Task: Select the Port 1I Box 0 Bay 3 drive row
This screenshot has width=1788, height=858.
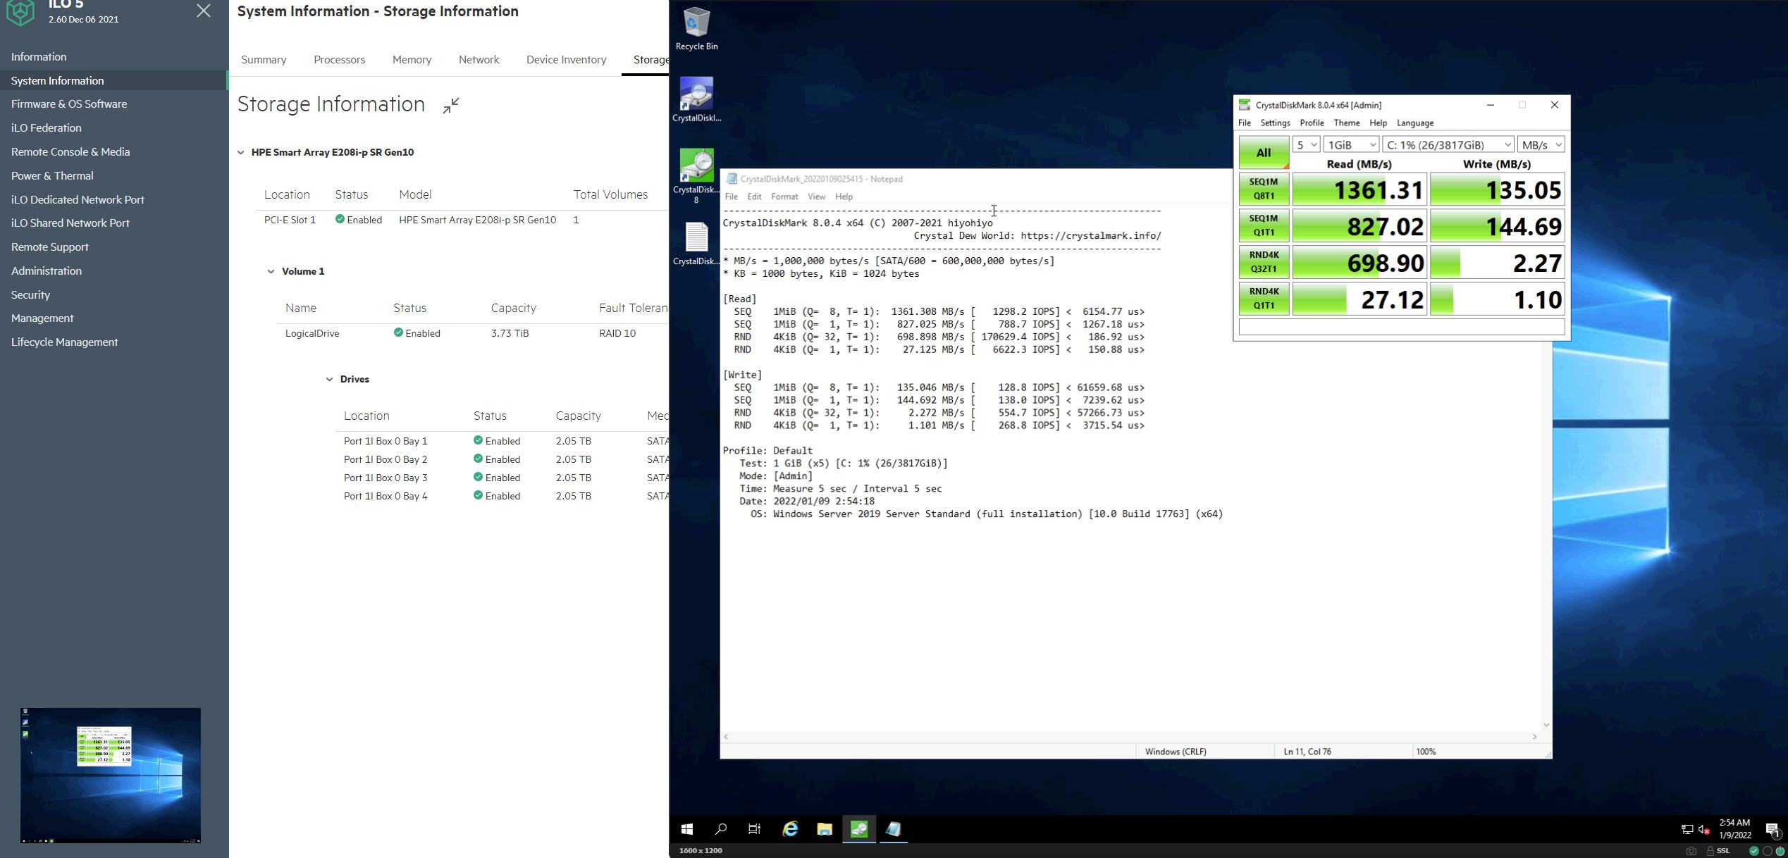Action: point(502,478)
